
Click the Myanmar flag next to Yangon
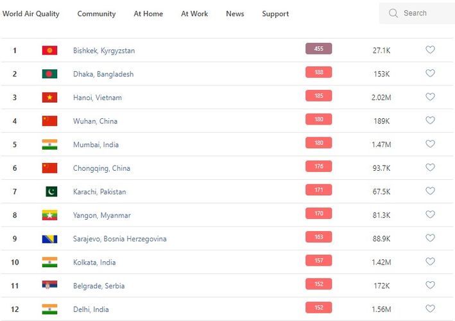point(49,215)
